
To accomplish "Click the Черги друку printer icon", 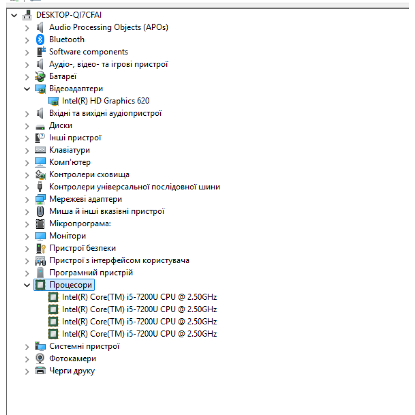I will (40, 371).
